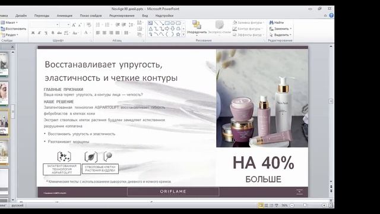Open Раздел section dropdown

[x=9, y=34]
